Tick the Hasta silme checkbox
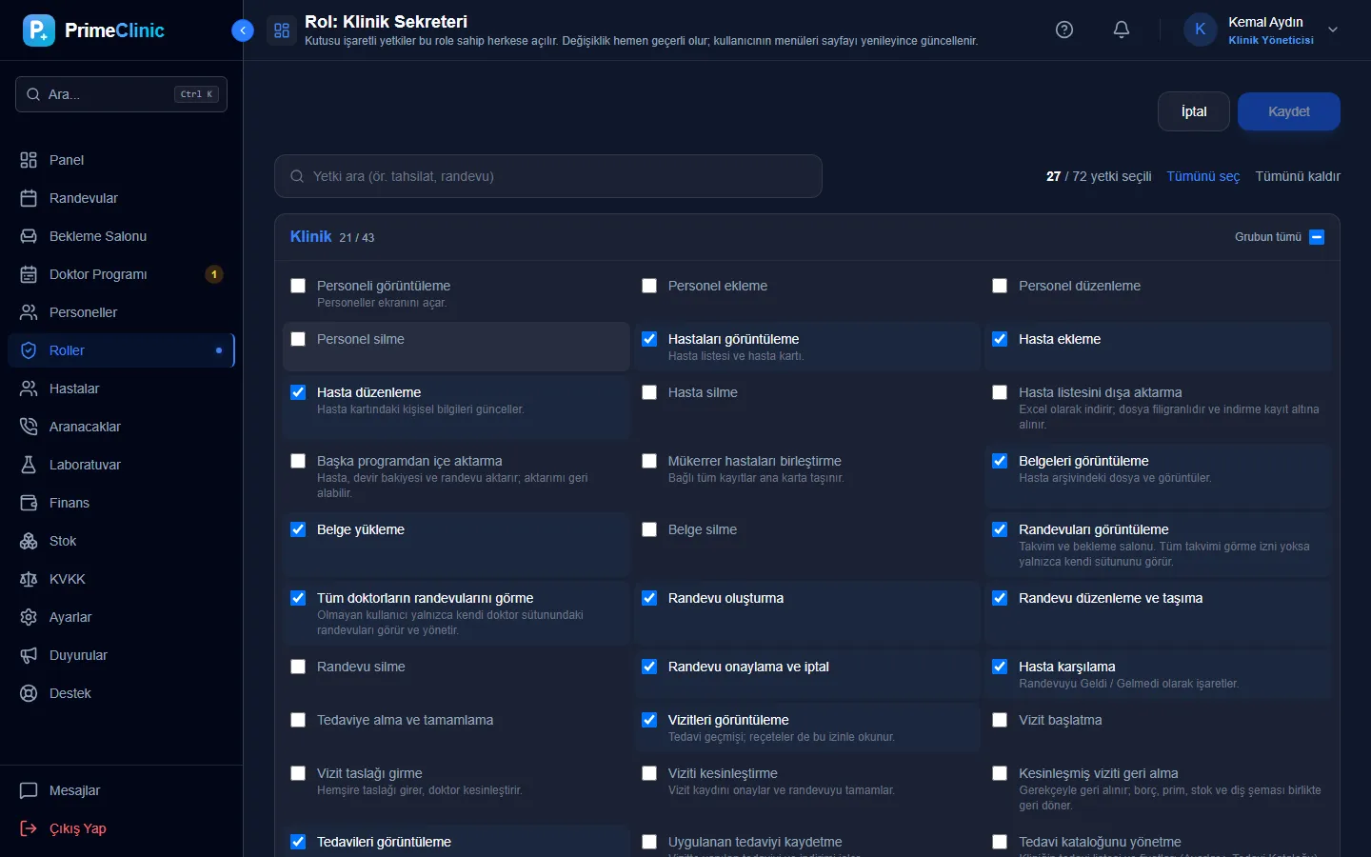This screenshot has height=857, width=1371. click(649, 392)
